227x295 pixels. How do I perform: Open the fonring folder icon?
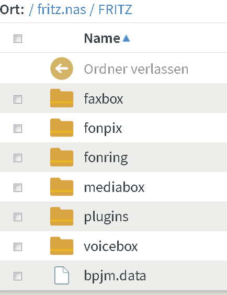tap(62, 157)
